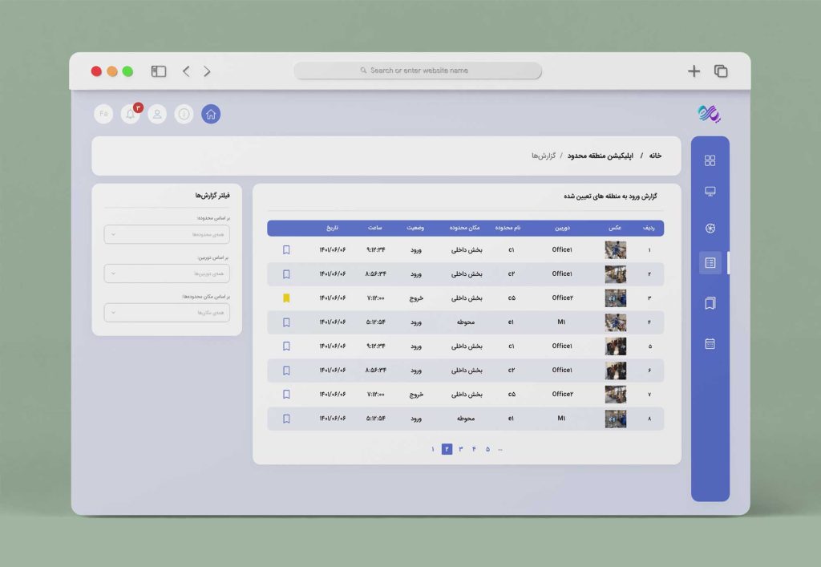The width and height of the screenshot is (821, 567).
Task: Open the dashboard grid icon in sidebar
Action: 710,160
